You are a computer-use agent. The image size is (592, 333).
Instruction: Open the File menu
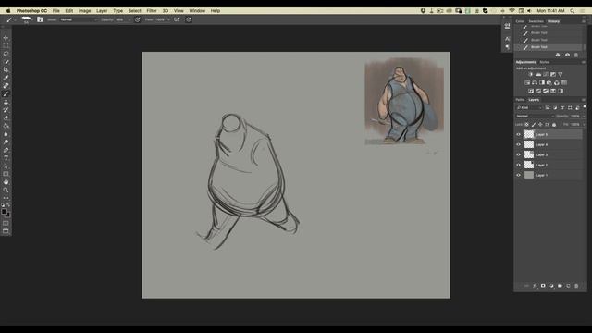coord(55,10)
